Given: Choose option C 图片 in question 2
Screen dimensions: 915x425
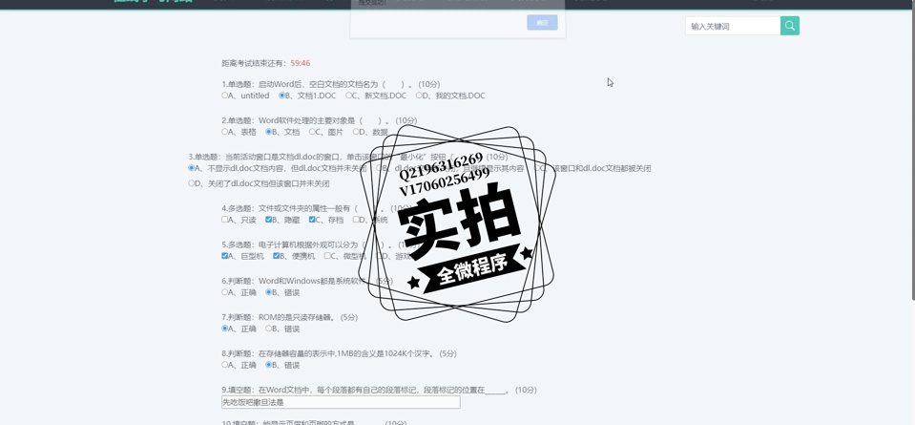Looking at the screenshot, I should (x=312, y=132).
